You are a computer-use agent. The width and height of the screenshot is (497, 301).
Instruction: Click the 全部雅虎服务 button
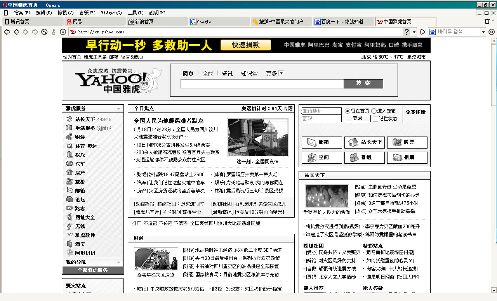click(x=92, y=270)
